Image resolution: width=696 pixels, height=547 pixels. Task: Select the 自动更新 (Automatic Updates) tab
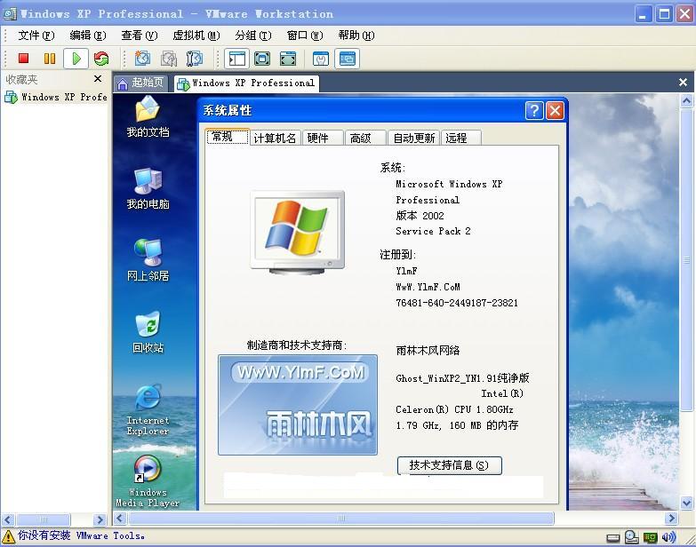click(x=414, y=138)
